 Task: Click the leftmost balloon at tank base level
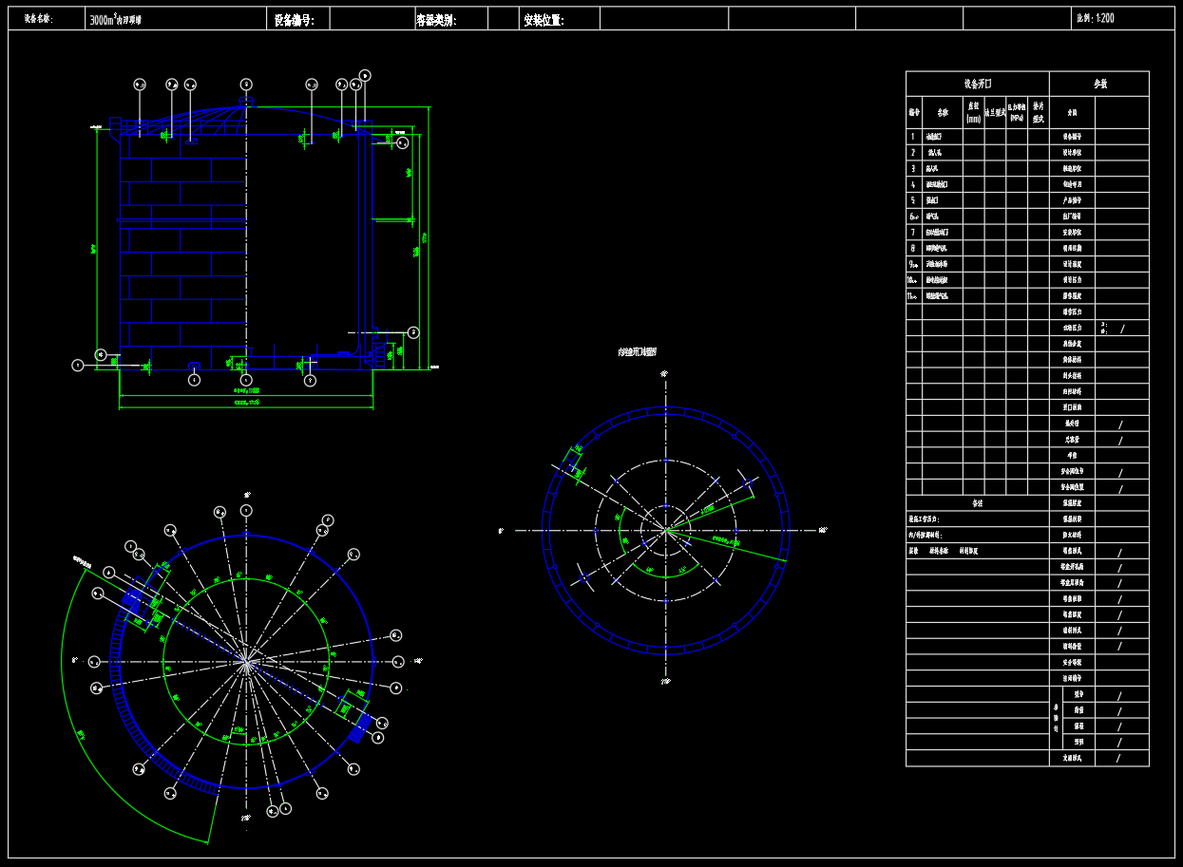[x=78, y=365]
